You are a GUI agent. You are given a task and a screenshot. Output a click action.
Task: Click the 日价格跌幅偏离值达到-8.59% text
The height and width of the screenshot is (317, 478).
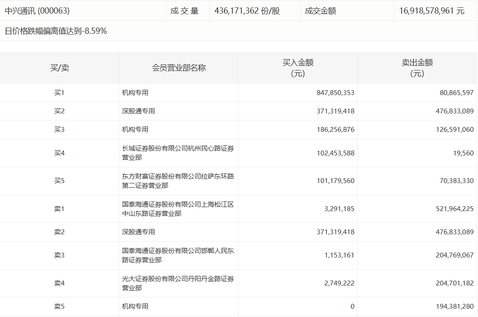[56, 31]
